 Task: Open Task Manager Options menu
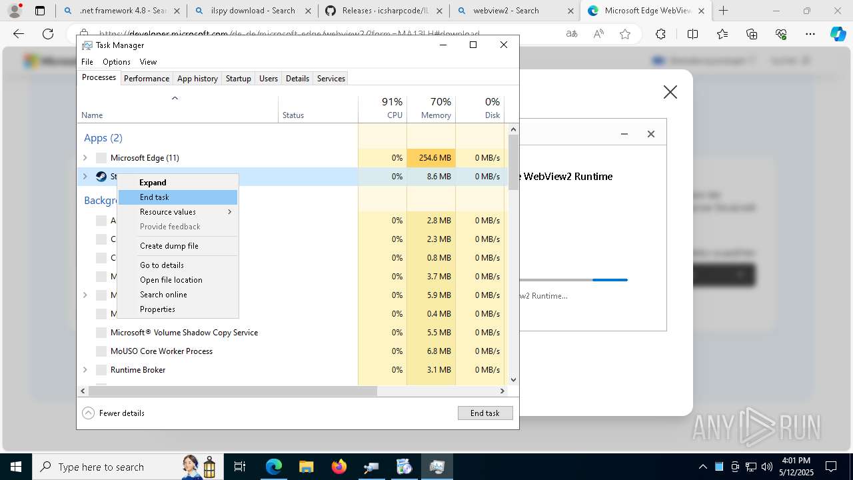(x=117, y=62)
